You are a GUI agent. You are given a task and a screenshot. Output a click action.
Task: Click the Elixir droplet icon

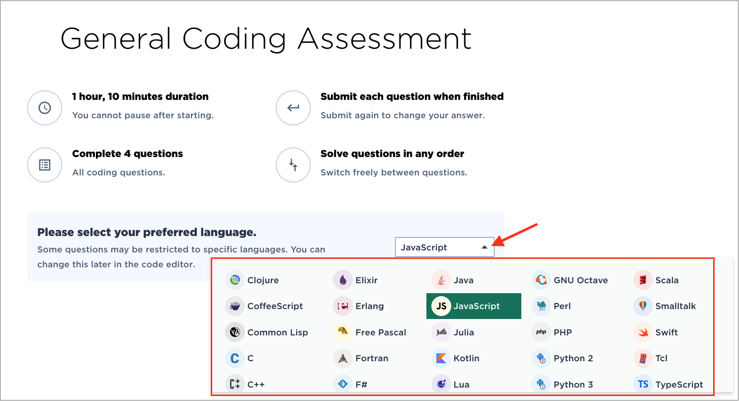[x=342, y=280]
